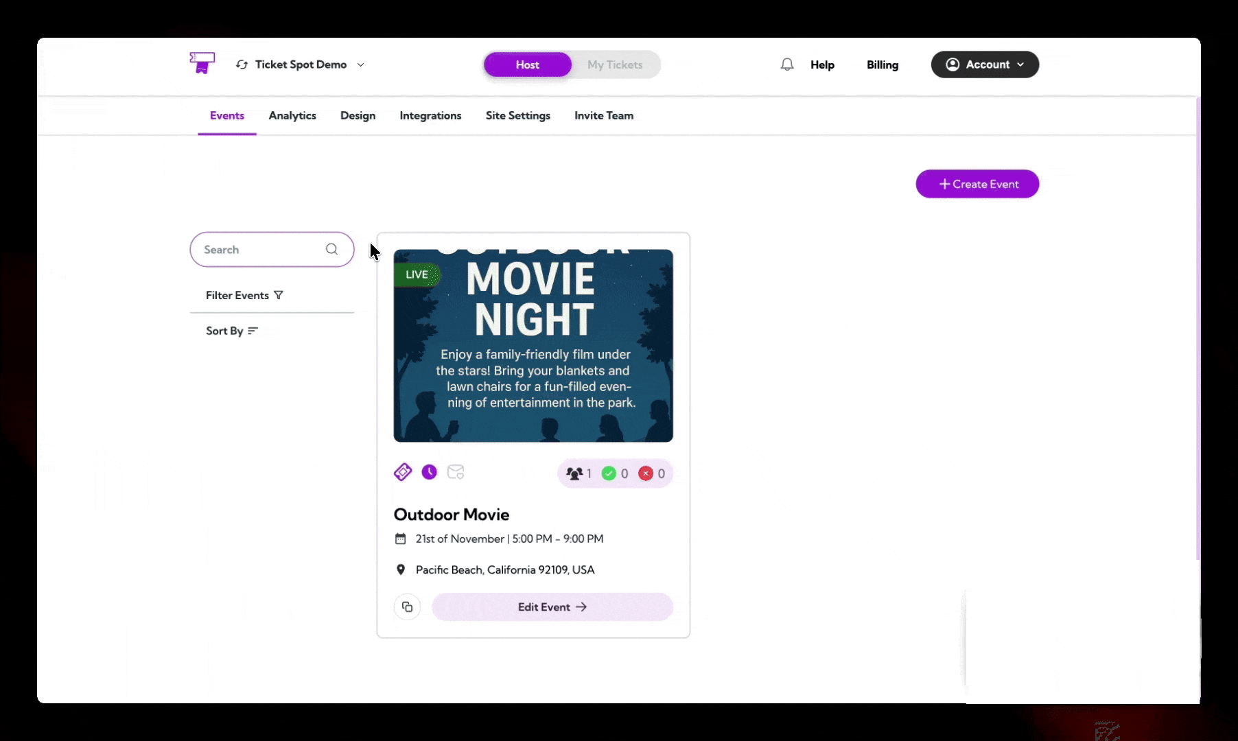Click the Create Event button
Image resolution: width=1238 pixels, height=741 pixels.
977,183
